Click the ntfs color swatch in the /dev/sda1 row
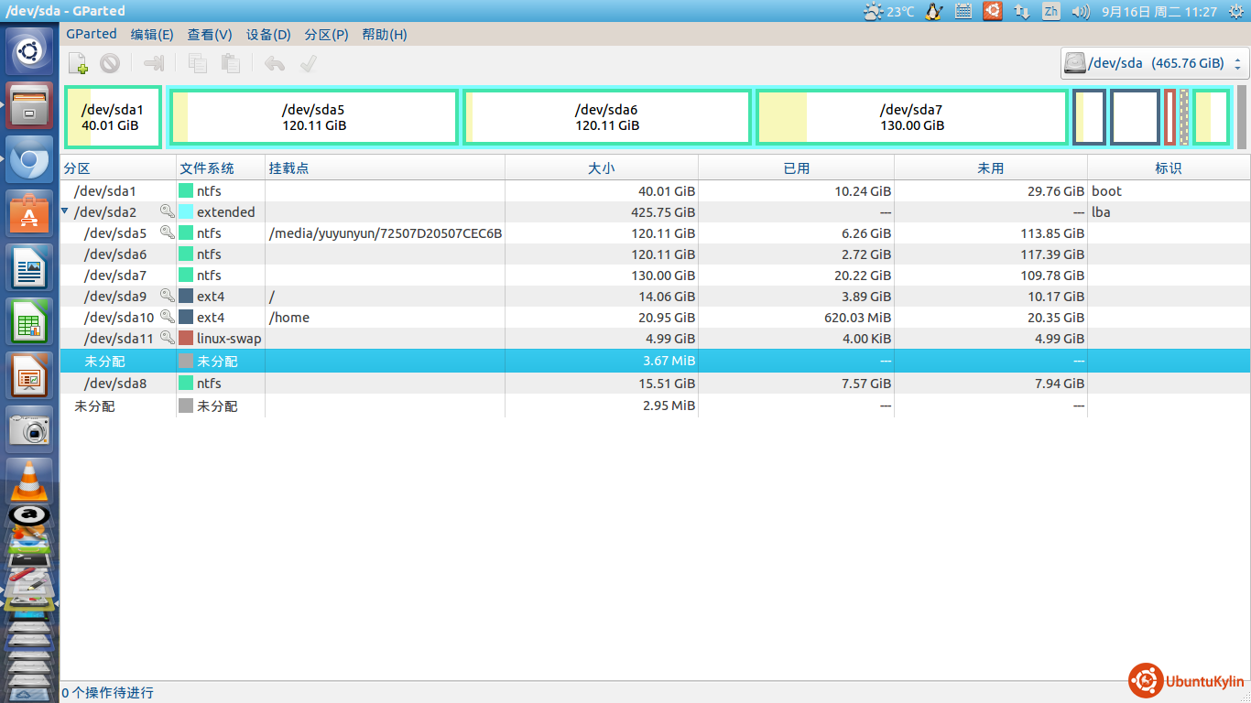Image resolution: width=1251 pixels, height=703 pixels. click(186, 191)
